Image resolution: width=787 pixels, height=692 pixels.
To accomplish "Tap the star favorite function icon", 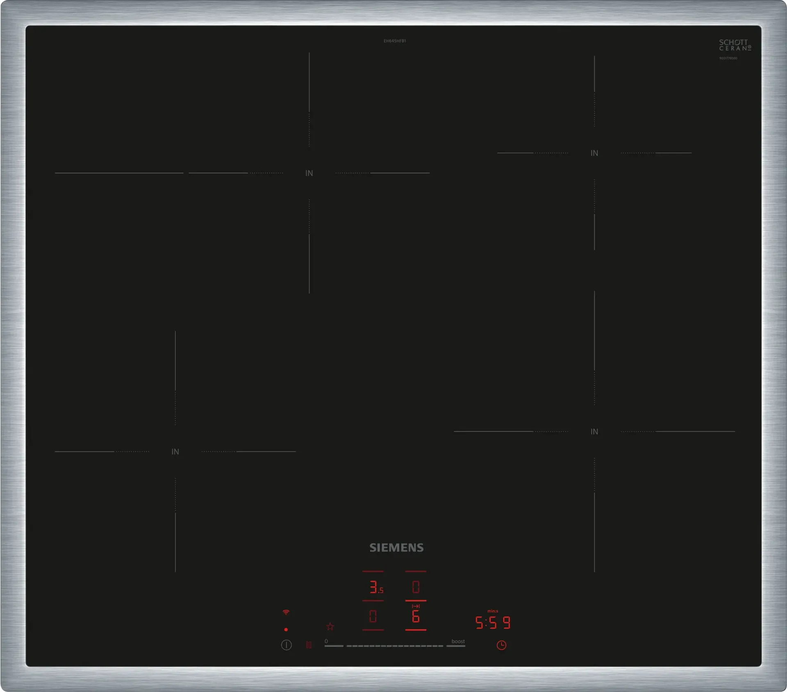I will [330, 626].
